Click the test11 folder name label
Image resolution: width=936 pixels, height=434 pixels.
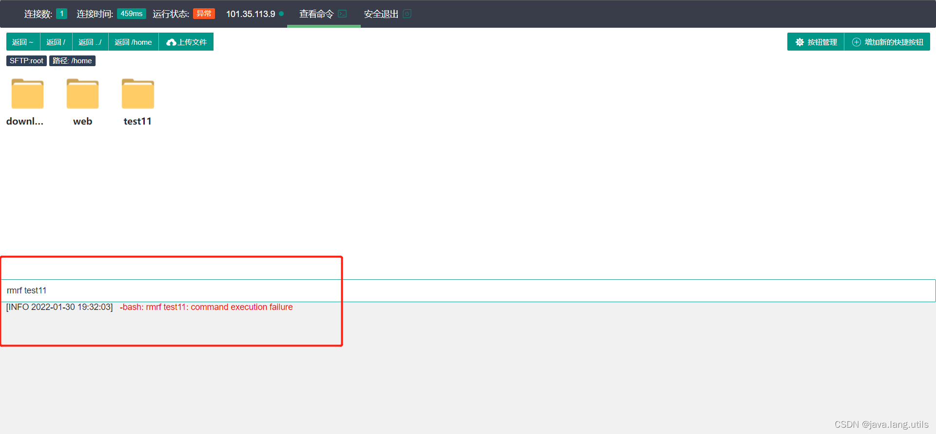tap(137, 121)
